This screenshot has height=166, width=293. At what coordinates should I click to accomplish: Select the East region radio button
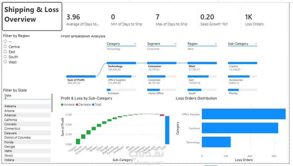coord(5,51)
